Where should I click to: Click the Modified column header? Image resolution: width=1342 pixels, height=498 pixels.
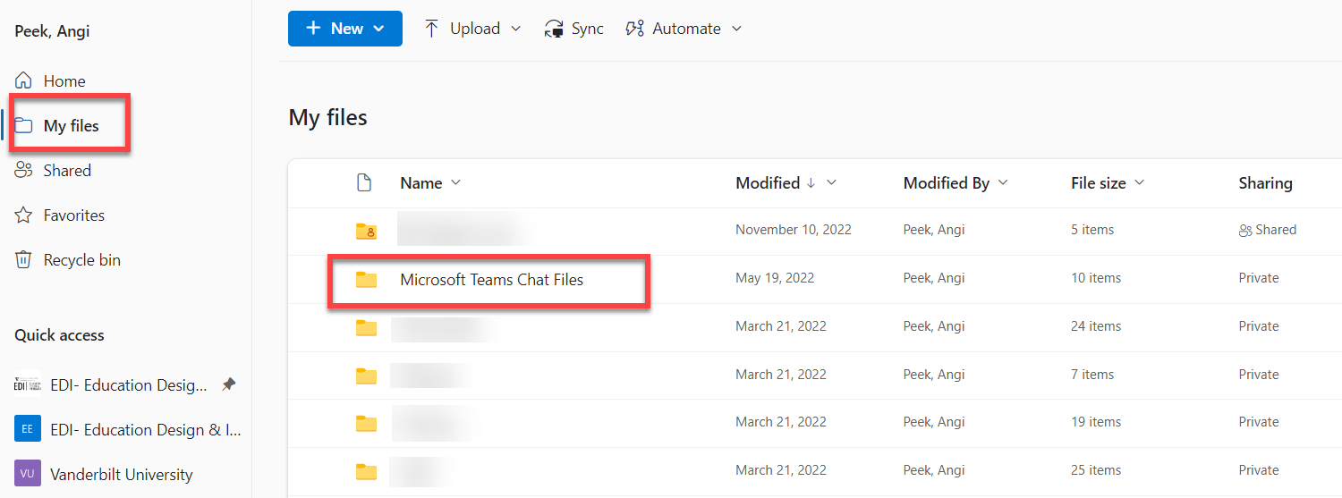[x=768, y=182]
